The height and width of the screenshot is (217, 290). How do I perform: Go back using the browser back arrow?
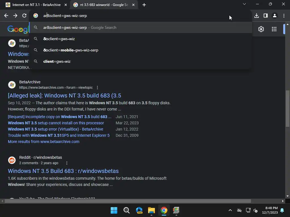coord(6,16)
